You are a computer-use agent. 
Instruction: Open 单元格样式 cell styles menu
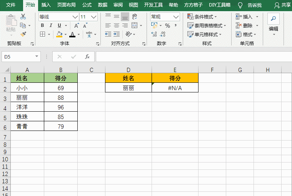click(204, 34)
